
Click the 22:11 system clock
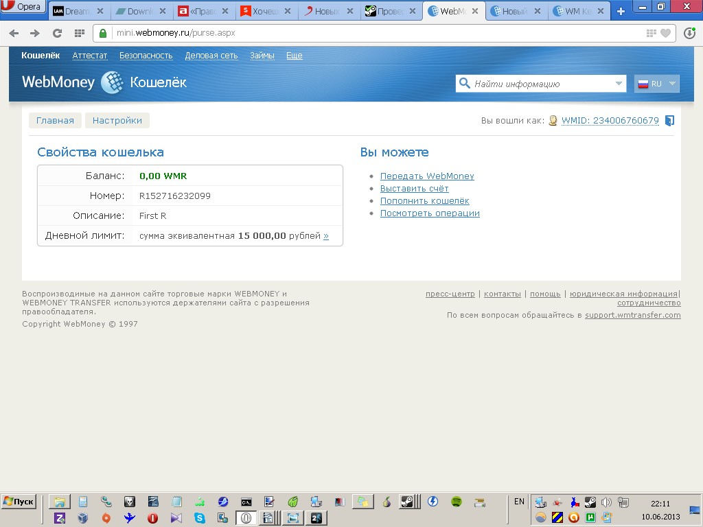coord(660,504)
